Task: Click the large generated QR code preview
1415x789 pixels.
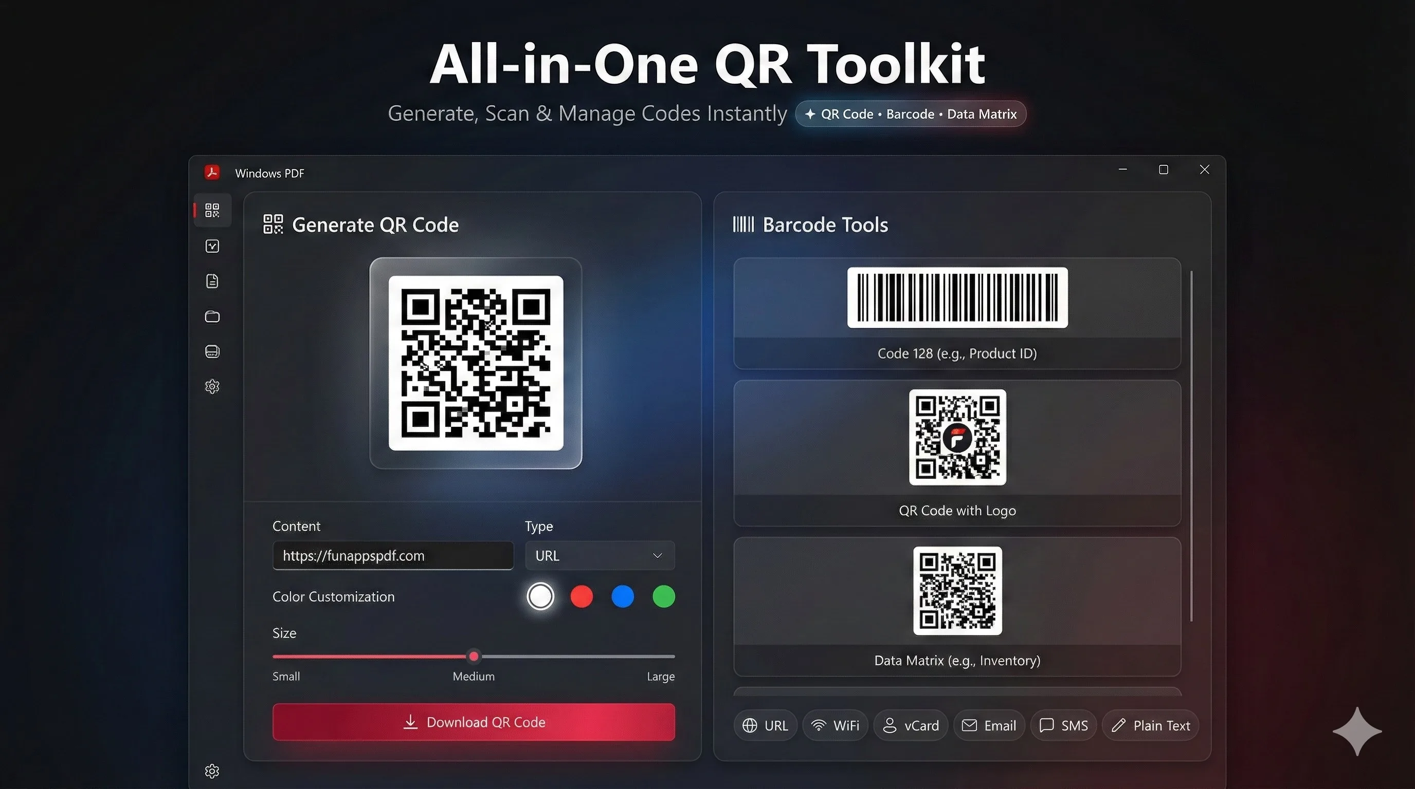Action: point(476,363)
